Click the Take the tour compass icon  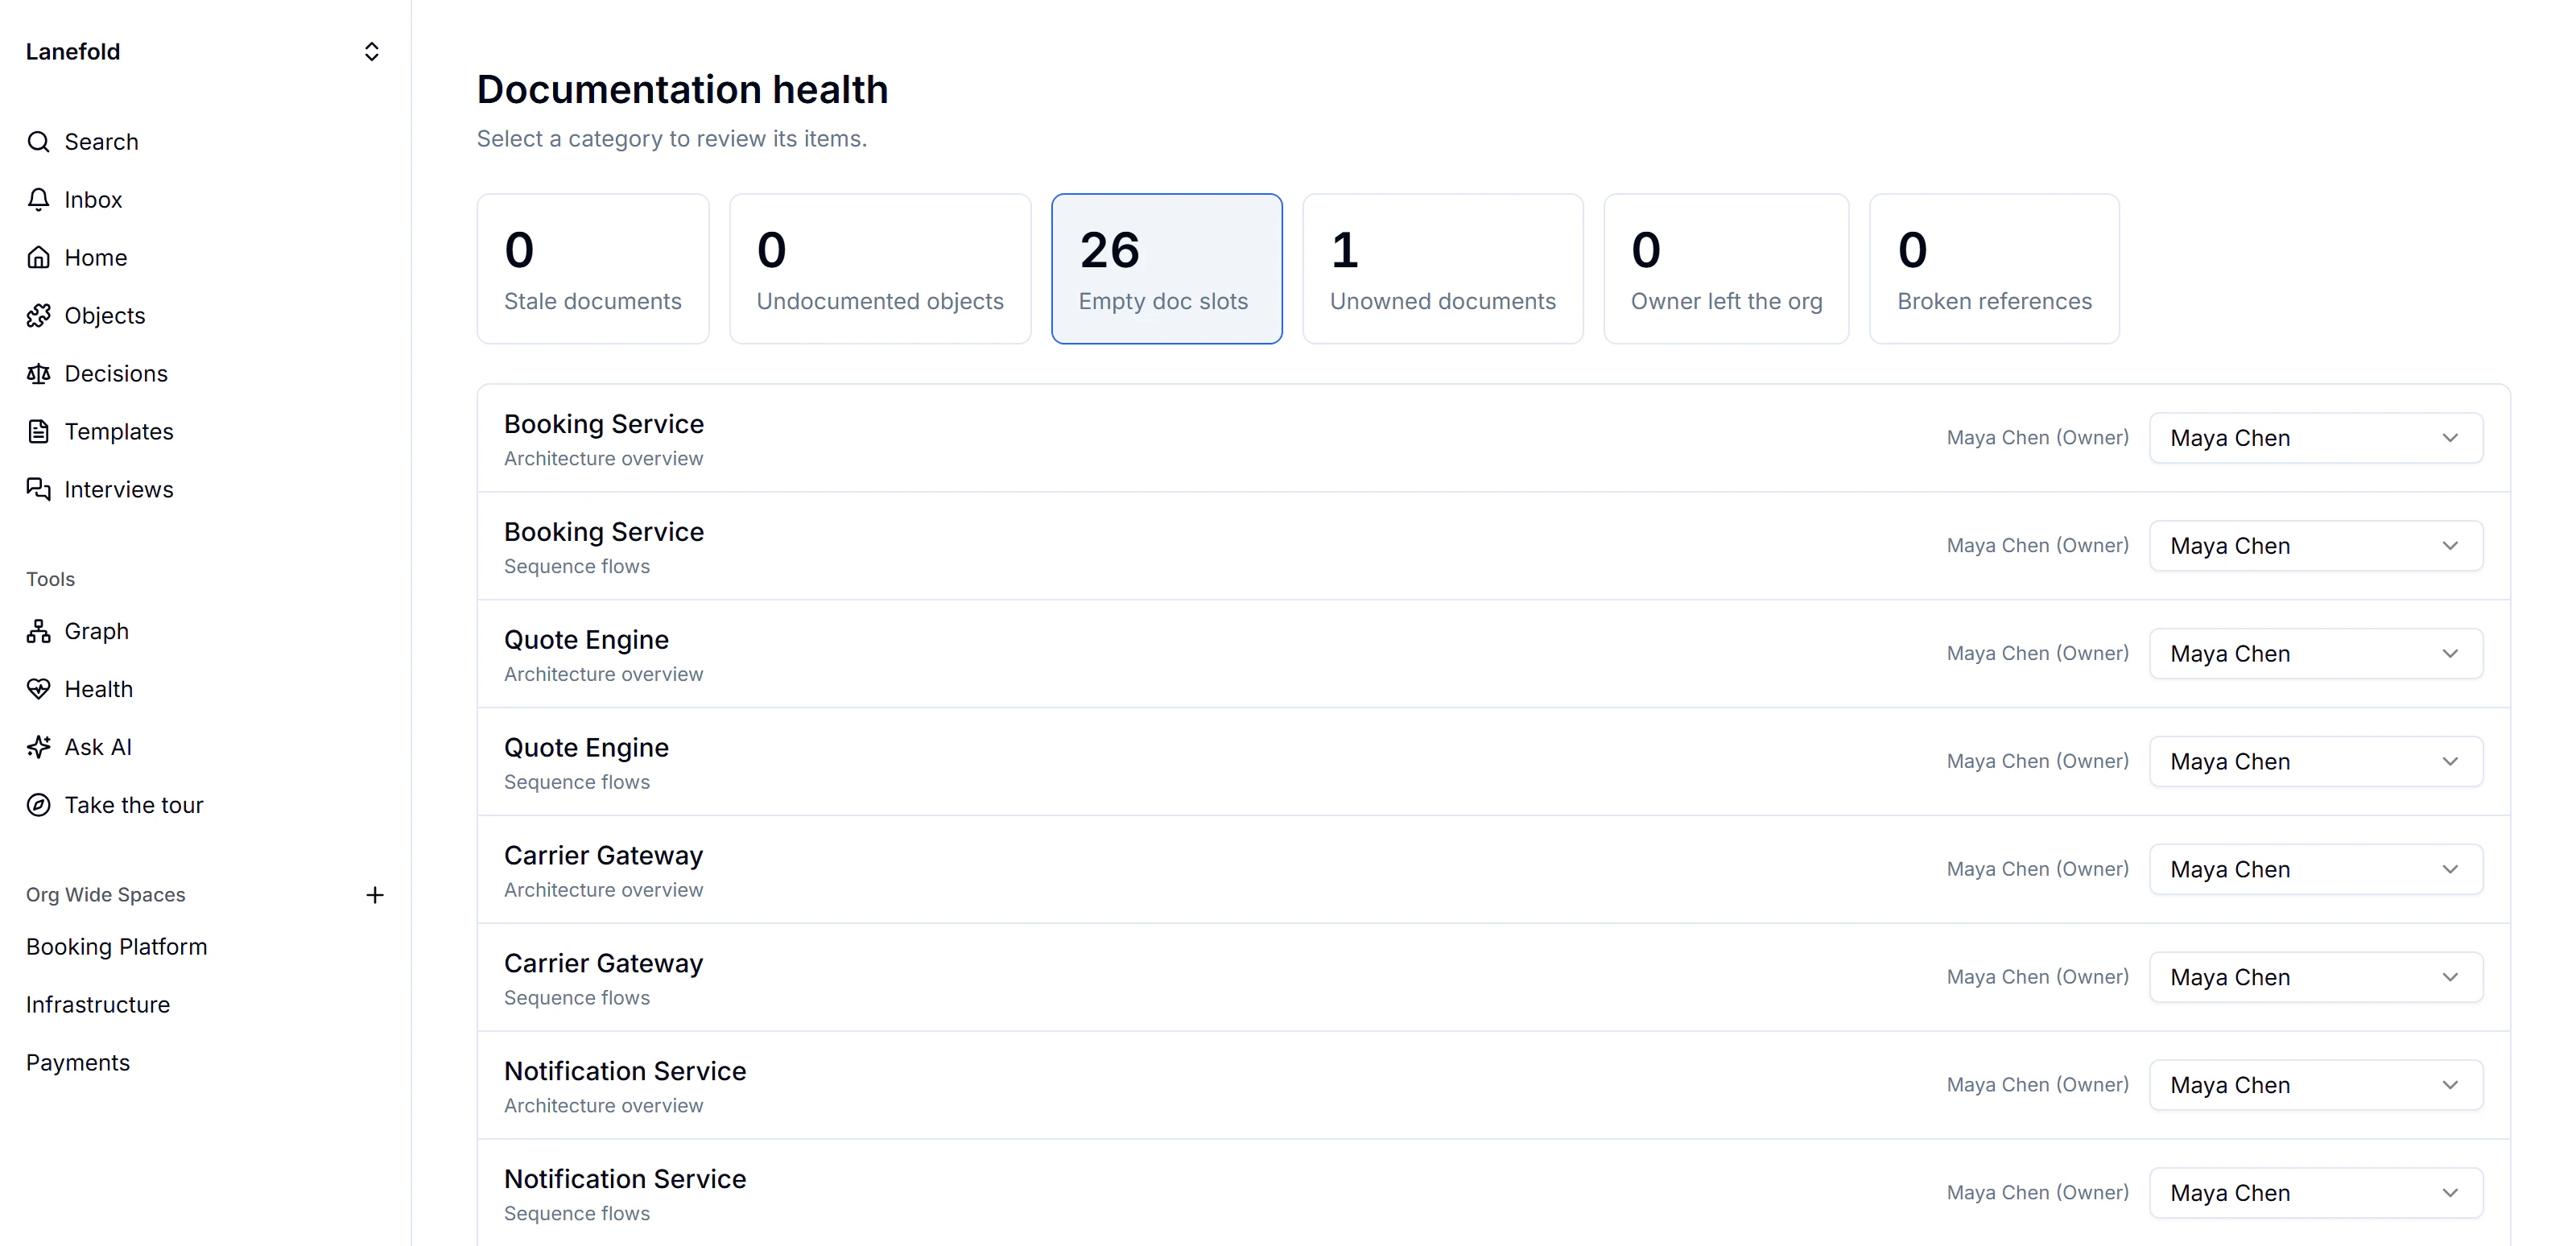tap(38, 806)
